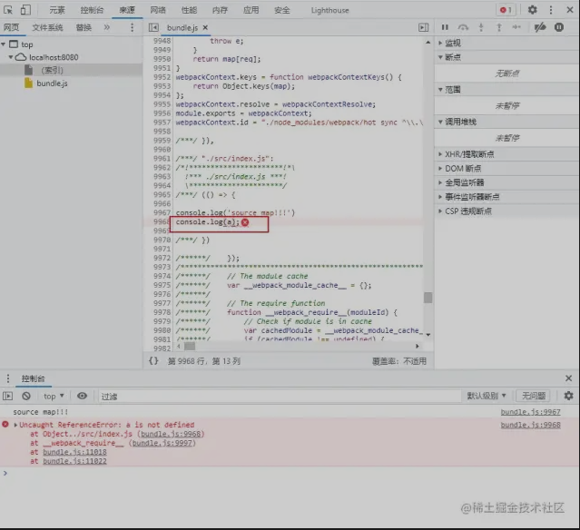Collapse the 范围 scope section

440,90
